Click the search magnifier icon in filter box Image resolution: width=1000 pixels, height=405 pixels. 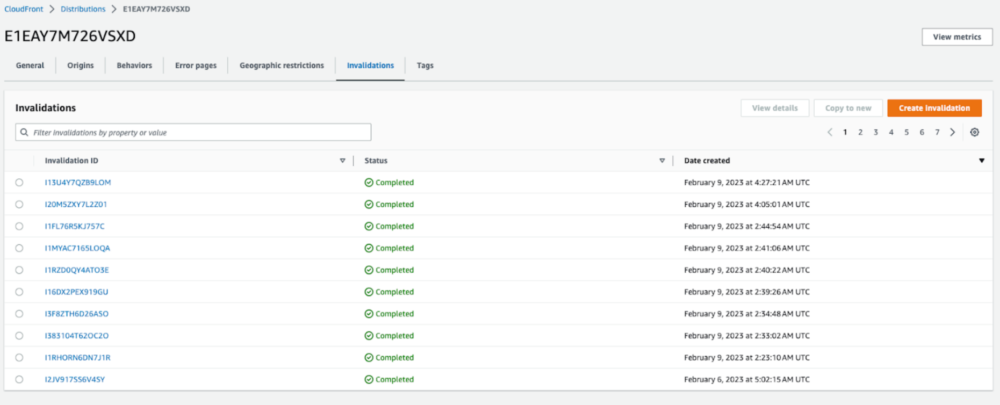click(x=24, y=132)
